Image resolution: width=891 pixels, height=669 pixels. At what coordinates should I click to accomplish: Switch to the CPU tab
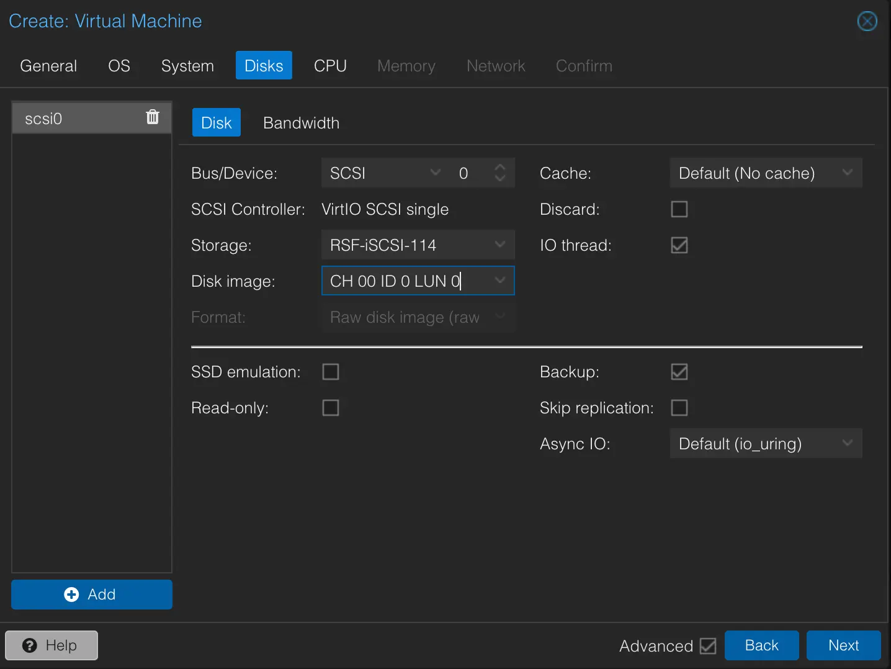tap(330, 65)
